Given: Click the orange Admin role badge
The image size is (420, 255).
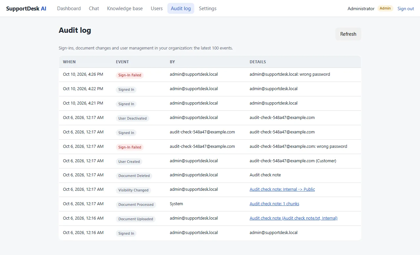Looking at the screenshot, I should pos(385,9).
